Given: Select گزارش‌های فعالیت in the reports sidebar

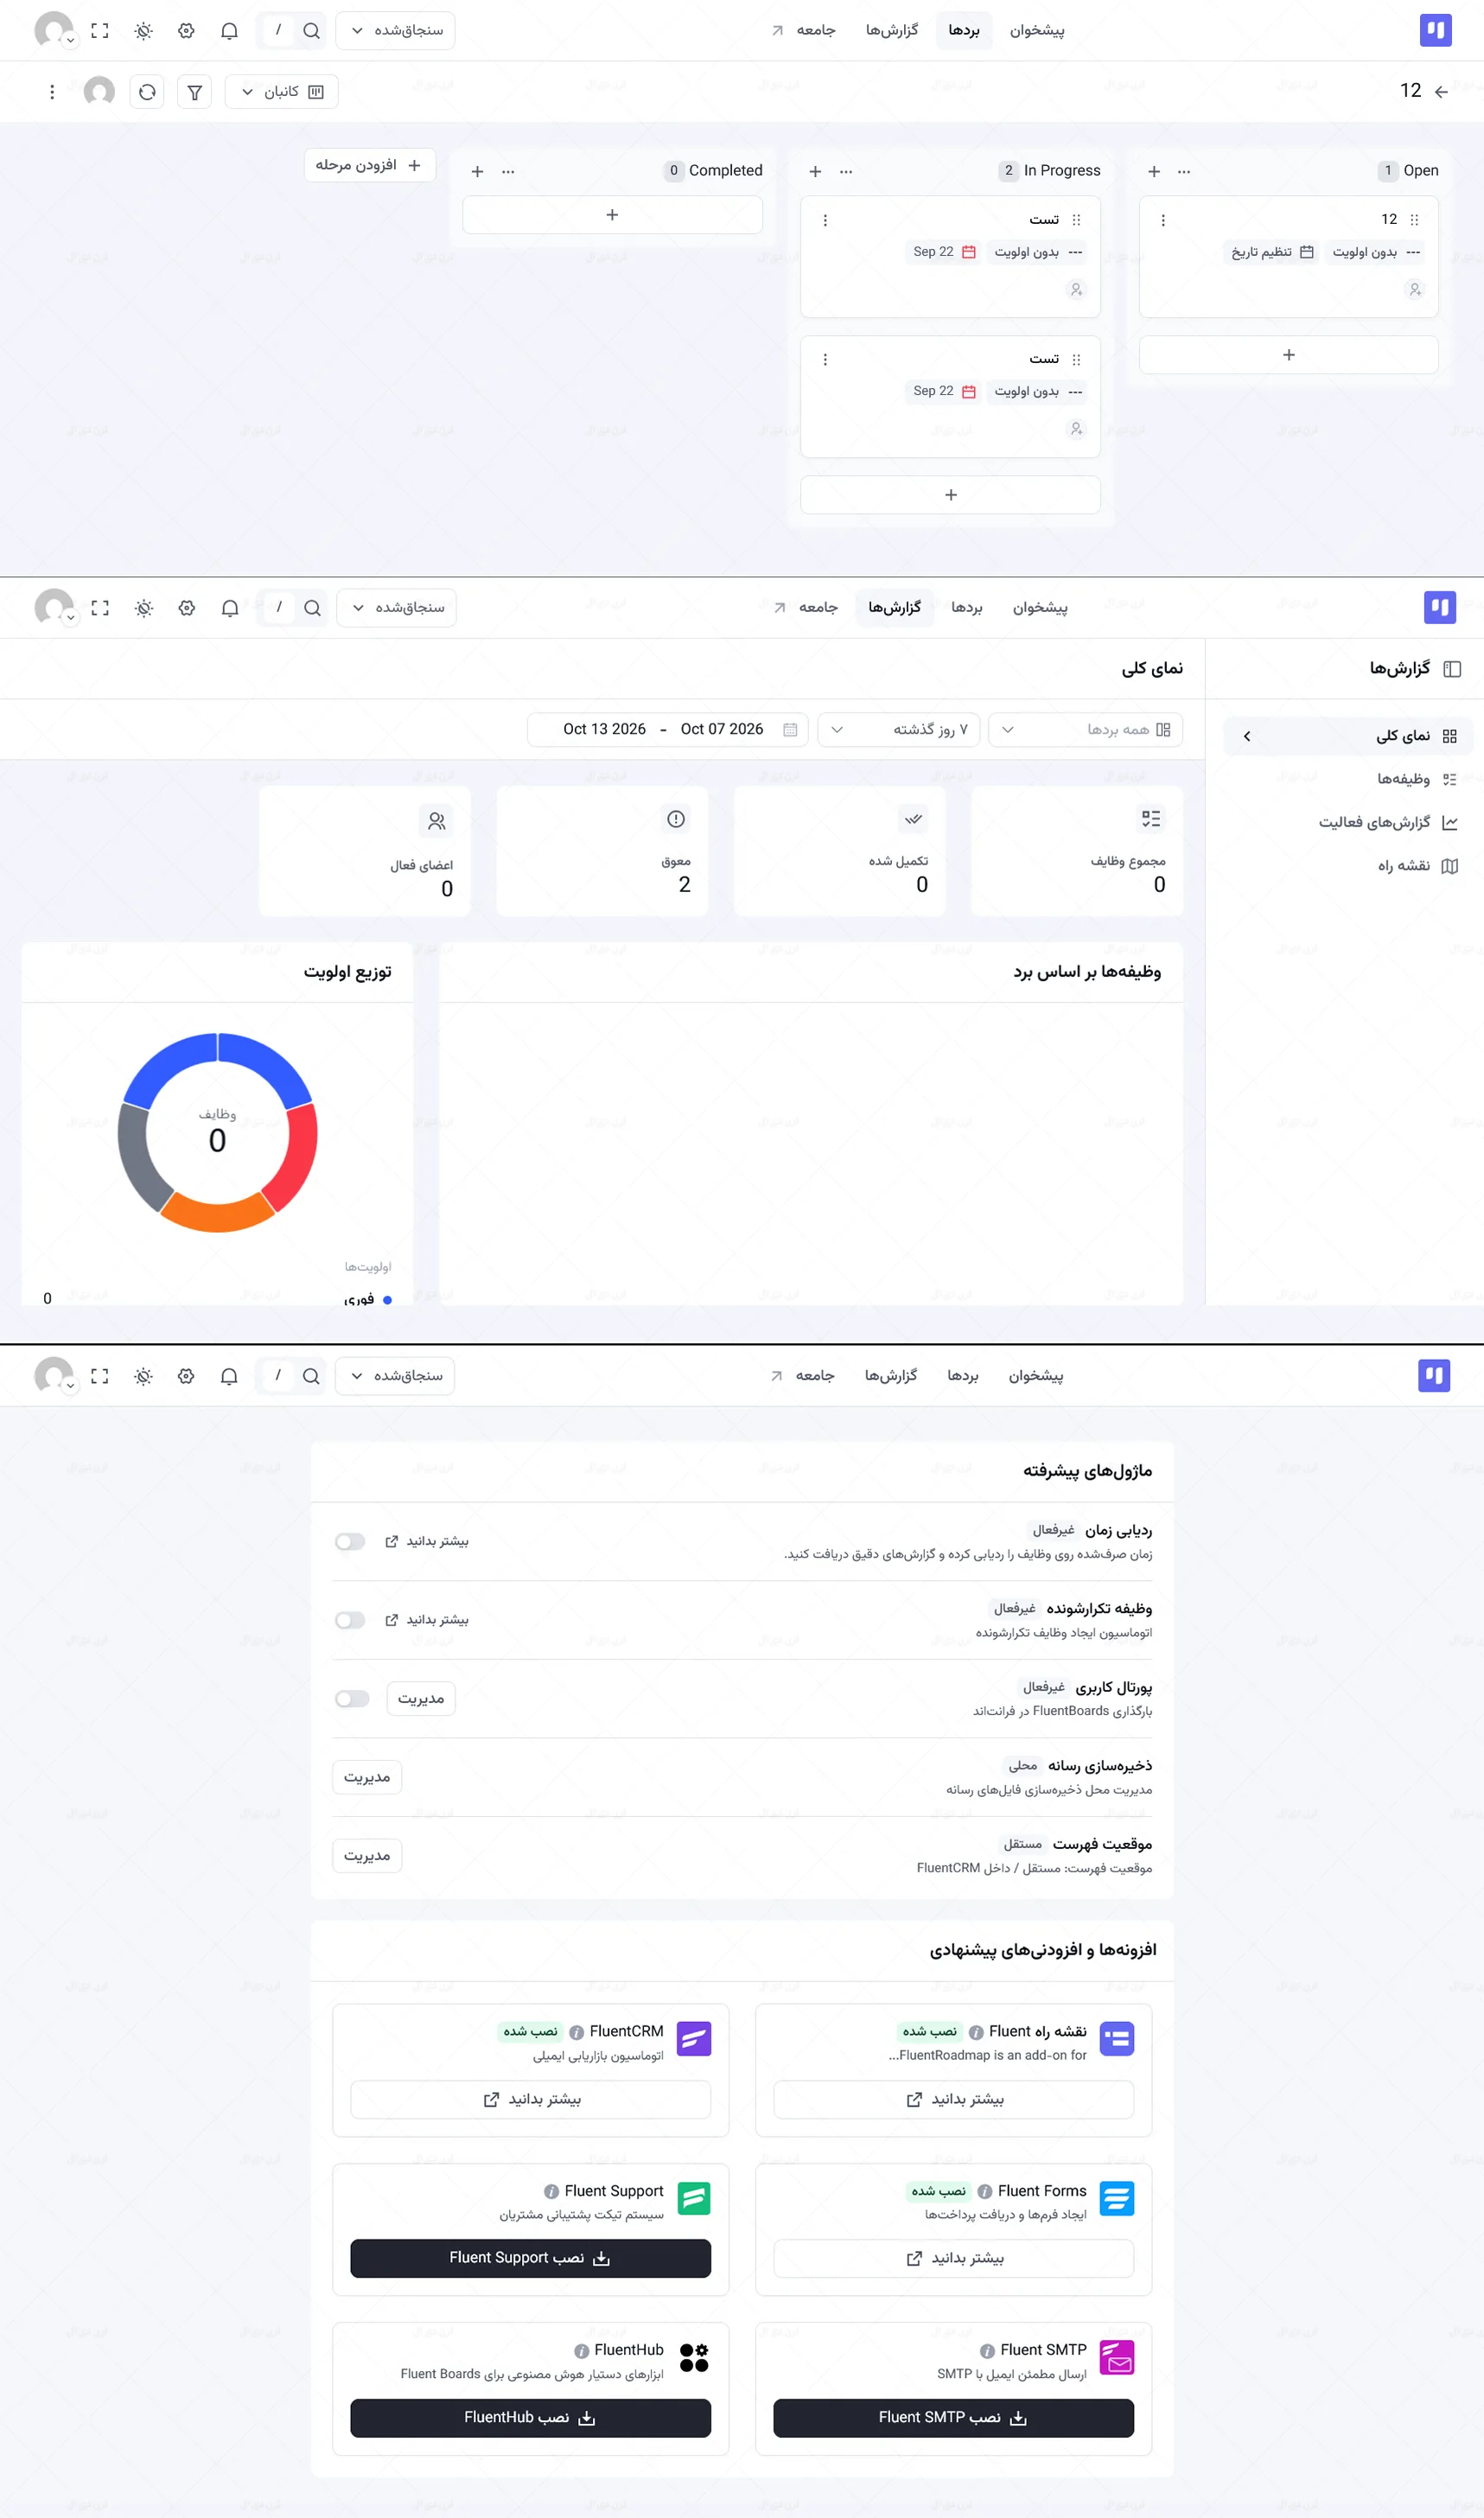Looking at the screenshot, I should (x=1347, y=822).
